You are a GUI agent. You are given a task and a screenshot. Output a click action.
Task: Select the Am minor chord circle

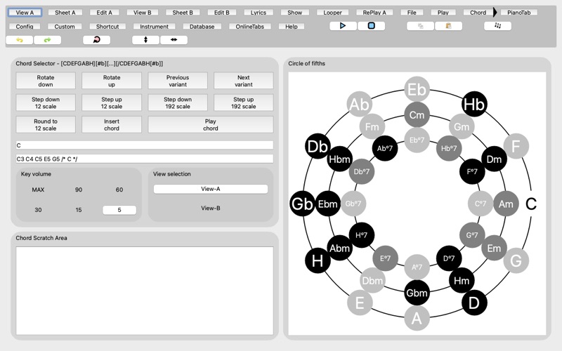506,204
